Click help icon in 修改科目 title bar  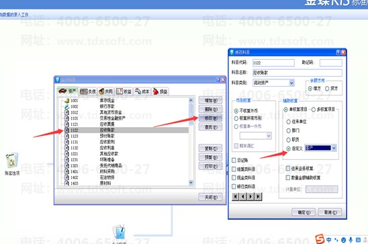[338, 52]
